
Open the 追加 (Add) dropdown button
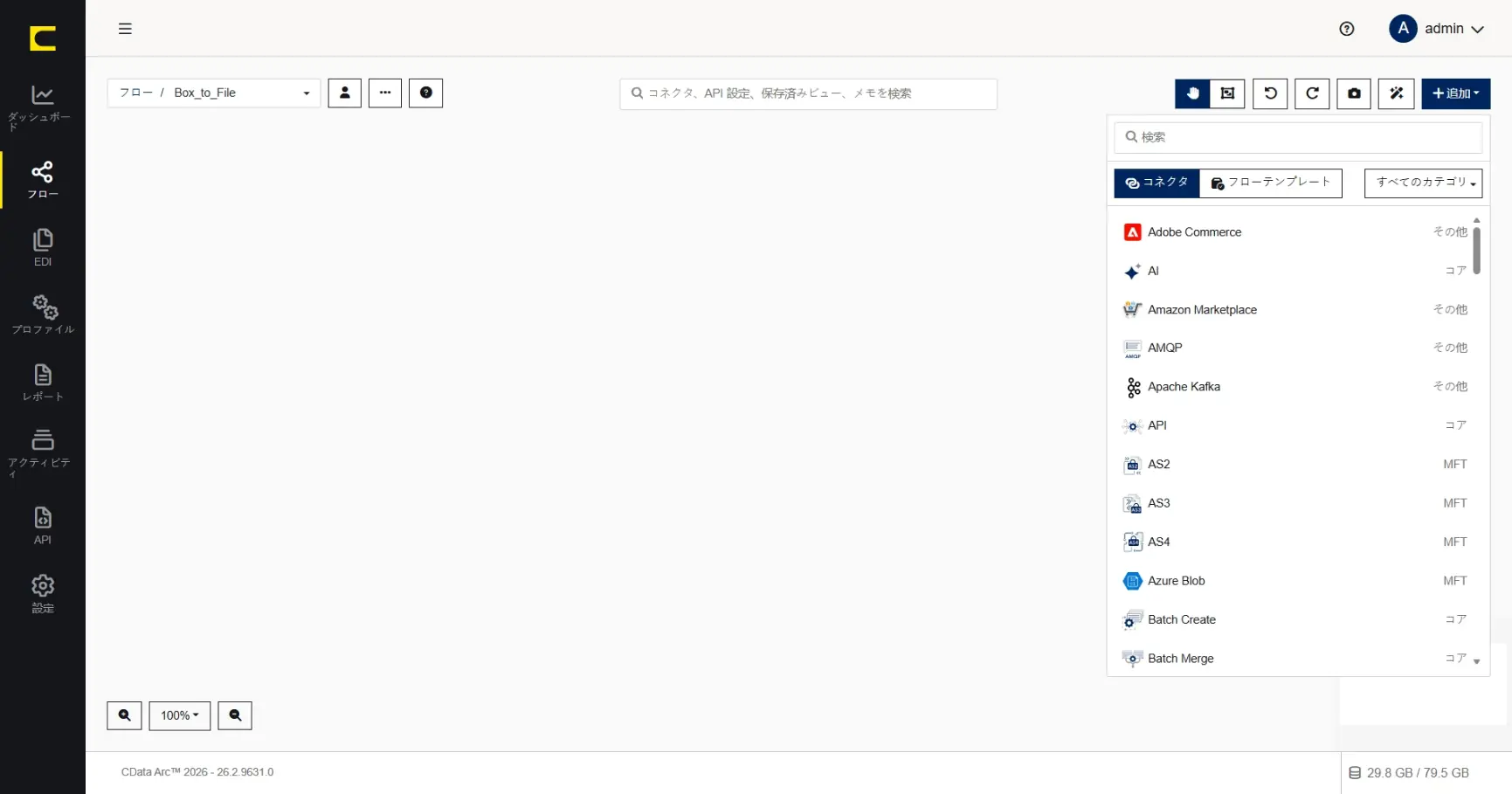pos(1455,93)
